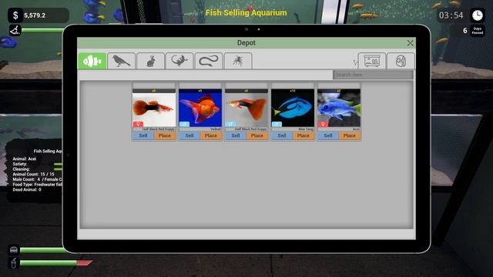The width and height of the screenshot is (493, 277).
Task: Click the cleaning progress bar beside broom
Action: [x=42, y=31]
